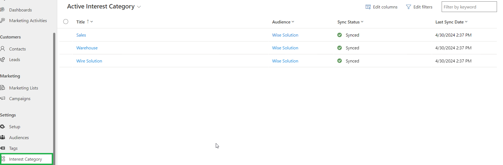Select Interest Category in the sidebar
Screen dimensions: 503x165
(25, 159)
